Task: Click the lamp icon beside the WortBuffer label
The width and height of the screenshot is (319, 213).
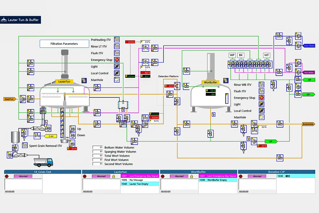Action: point(226,80)
